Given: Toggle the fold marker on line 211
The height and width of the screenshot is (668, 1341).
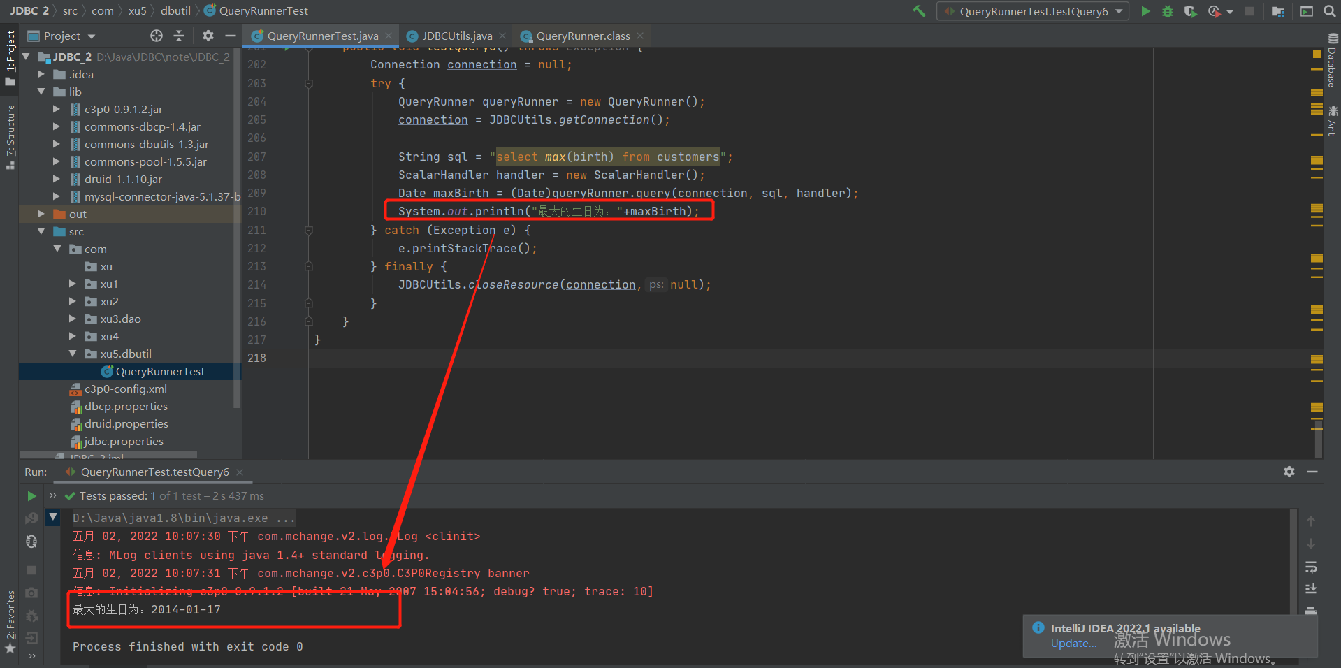Looking at the screenshot, I should [308, 230].
